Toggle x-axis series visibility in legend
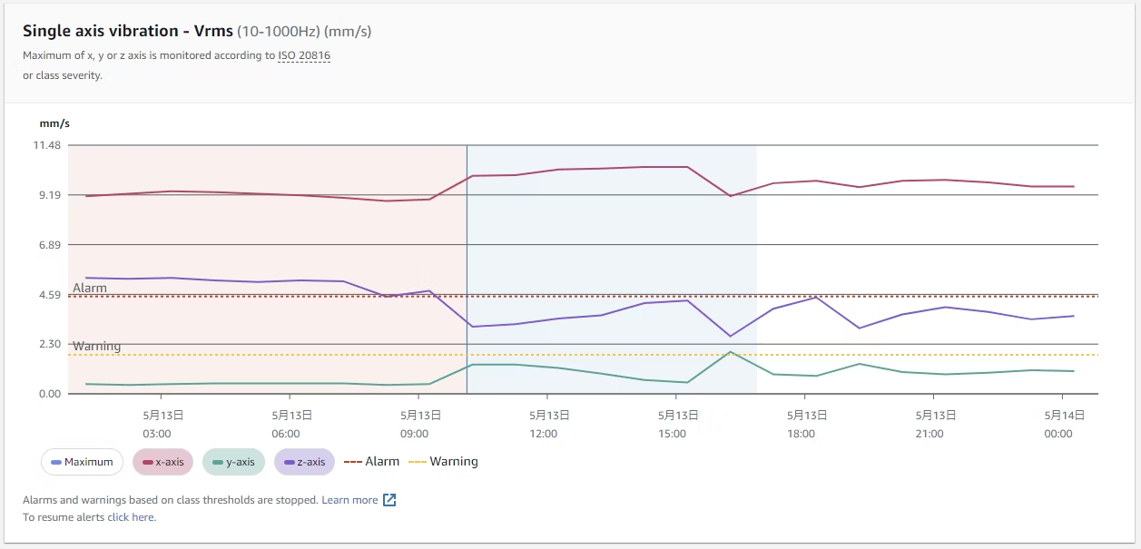 (163, 462)
